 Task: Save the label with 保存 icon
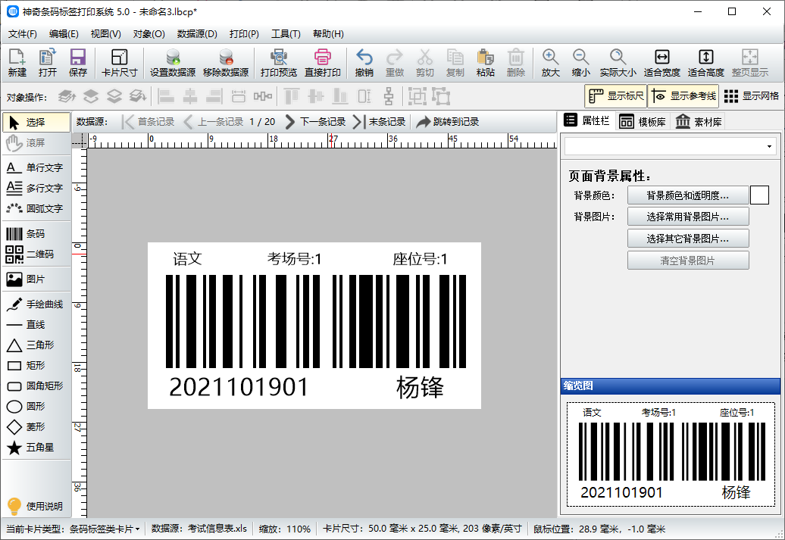point(77,63)
